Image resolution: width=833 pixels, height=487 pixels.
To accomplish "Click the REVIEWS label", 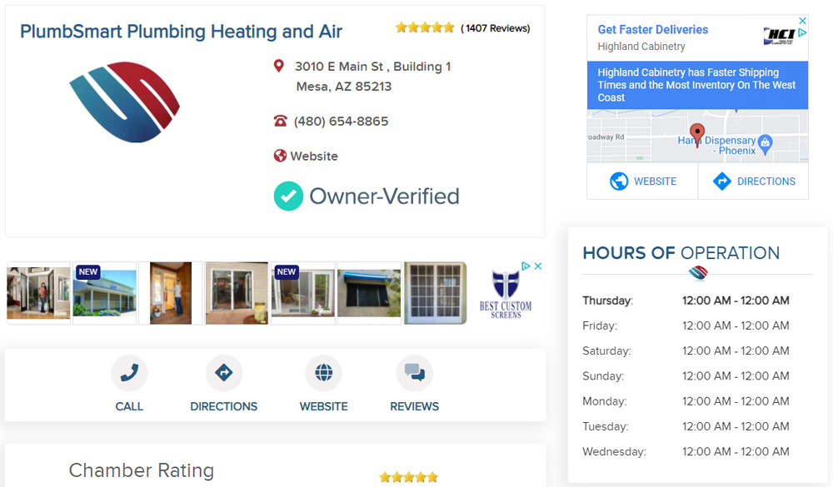I will [x=414, y=406].
